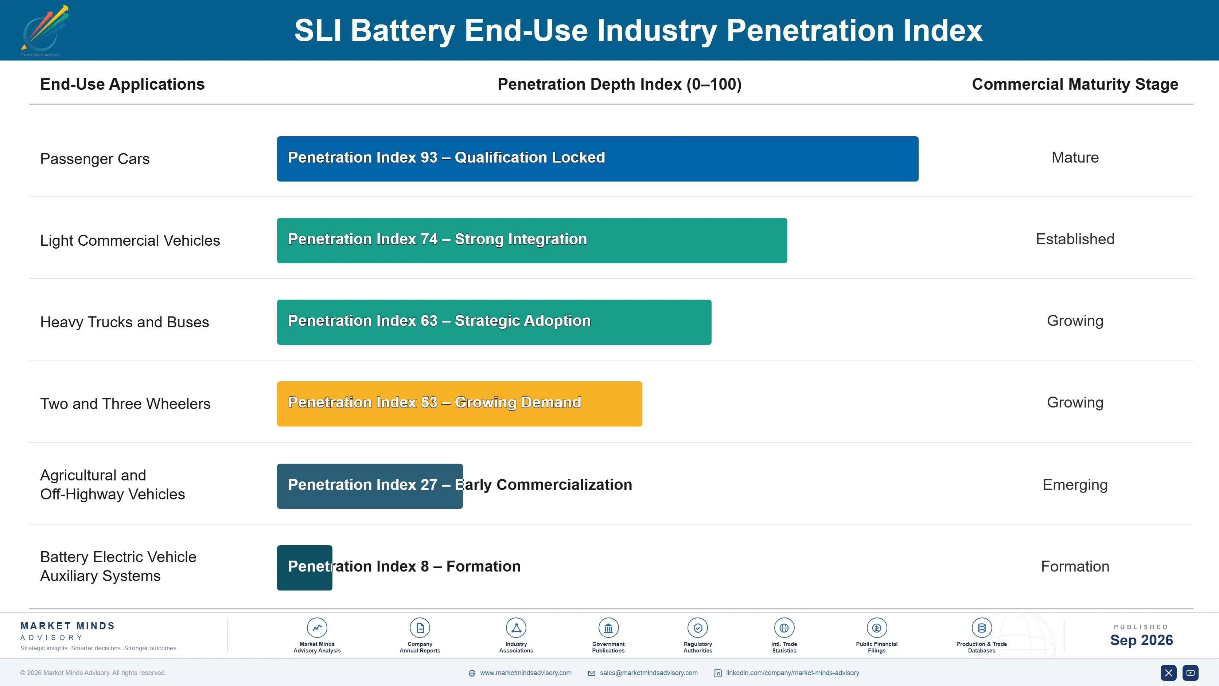Click 'Growing' in the Heavy Trucks row
Image resolution: width=1219 pixels, height=686 pixels.
tap(1075, 321)
